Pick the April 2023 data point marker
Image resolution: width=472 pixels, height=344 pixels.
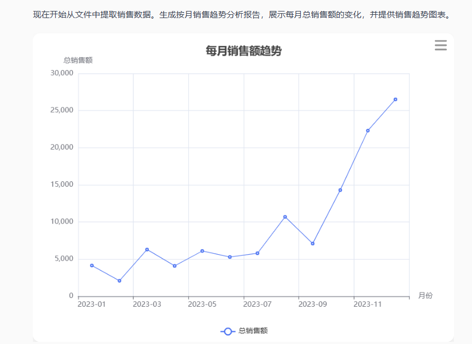[x=174, y=266]
